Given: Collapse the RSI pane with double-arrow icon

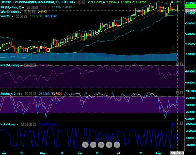Looking at the screenshot, I should tap(177, 64).
